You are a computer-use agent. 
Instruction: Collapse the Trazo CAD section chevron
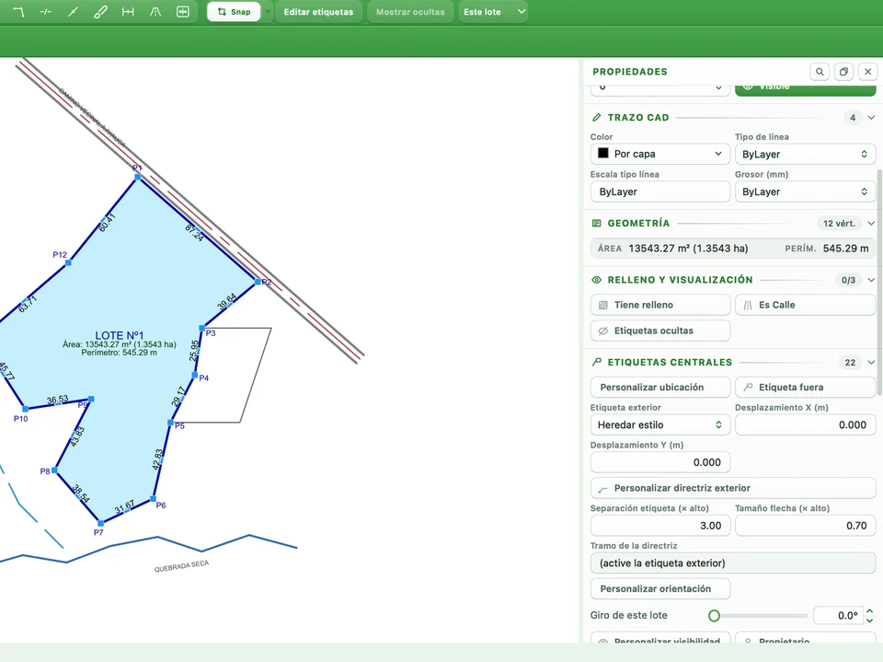point(871,117)
